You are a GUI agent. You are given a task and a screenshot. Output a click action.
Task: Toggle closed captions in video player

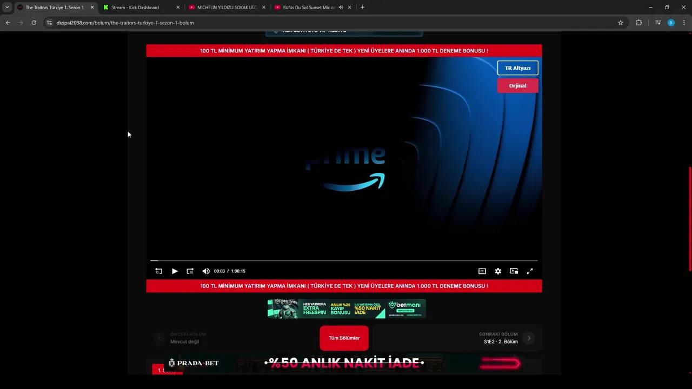pos(482,271)
